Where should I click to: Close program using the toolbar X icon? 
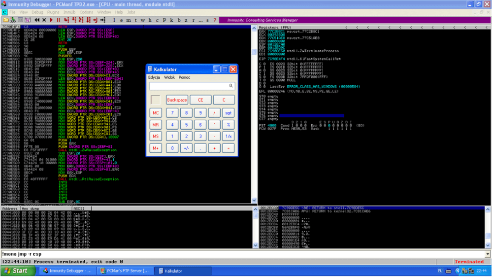tap(44, 20)
